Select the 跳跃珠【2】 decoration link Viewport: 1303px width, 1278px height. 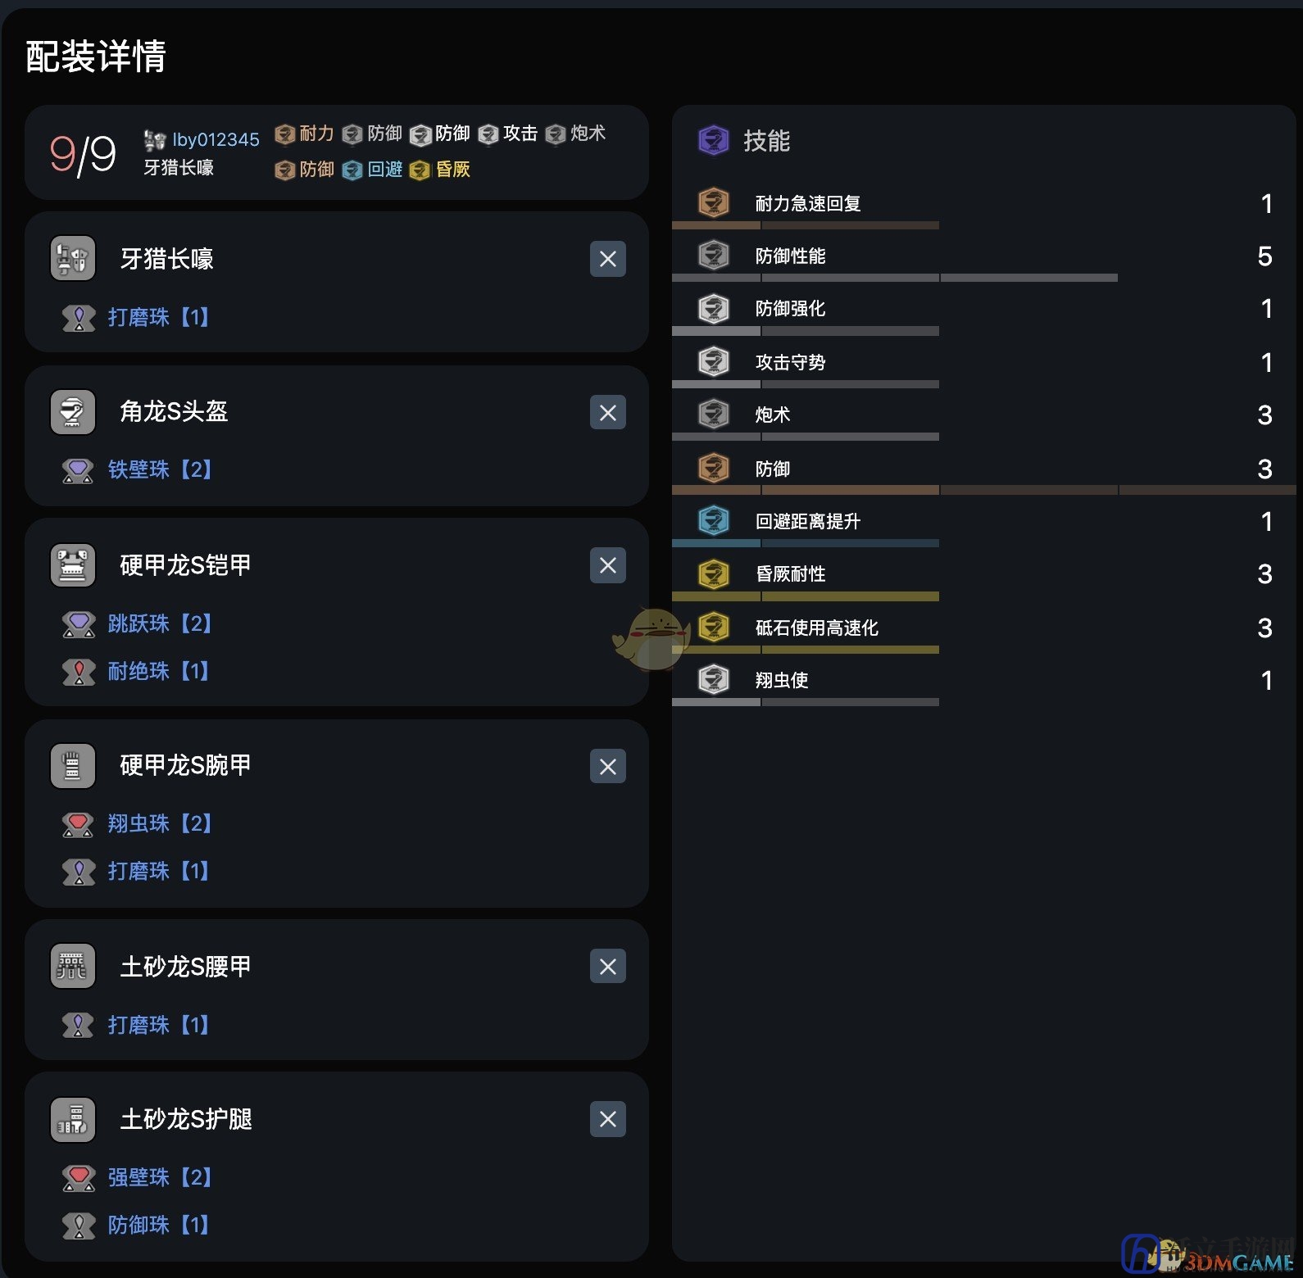[x=160, y=623]
